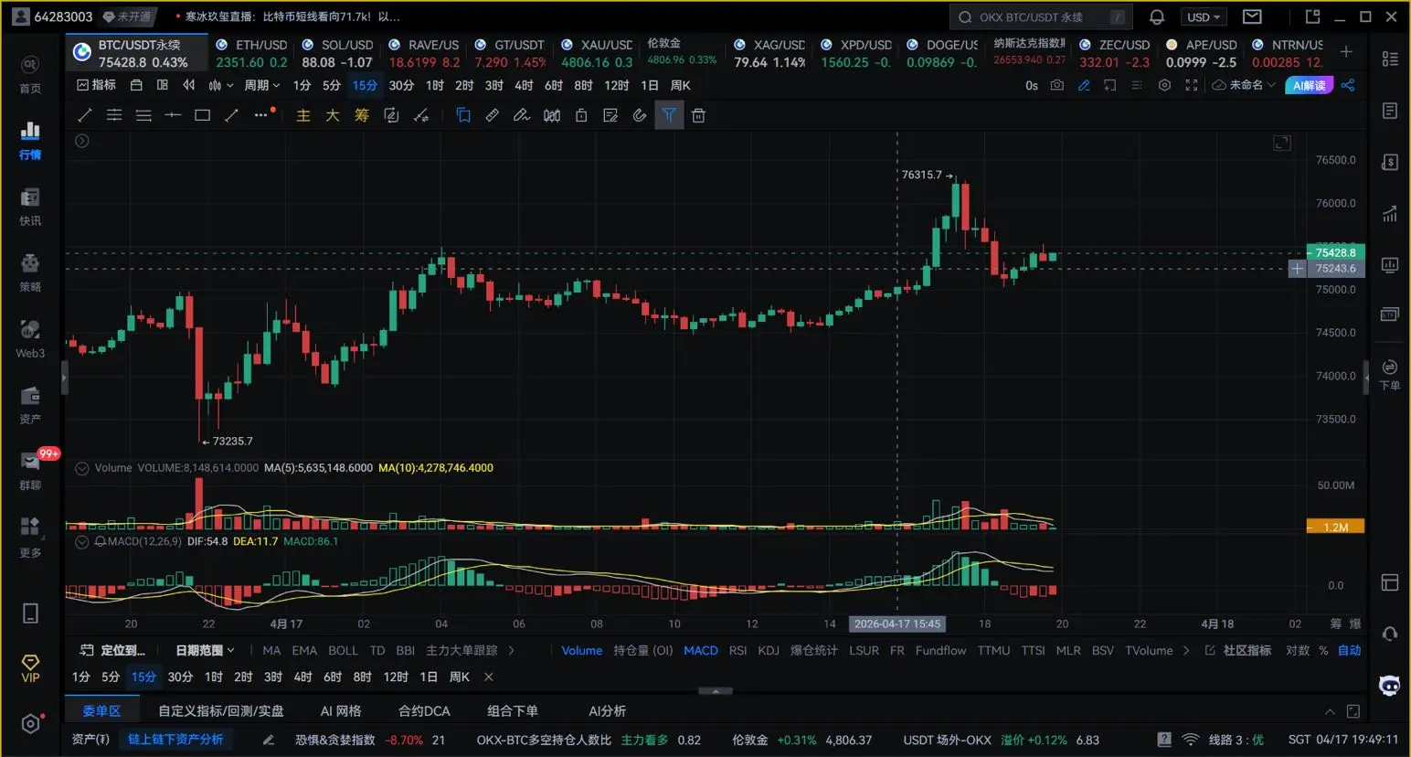Open the 快讯 news flash sidebar icon

click(x=30, y=206)
